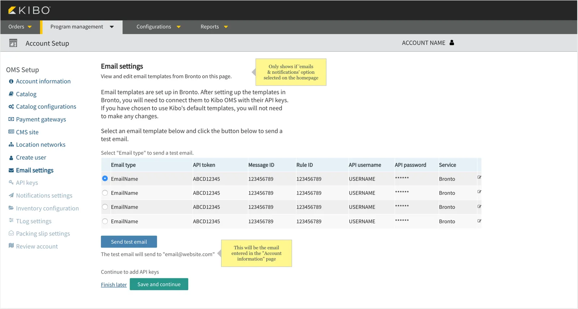Click the Payment gateways money icon

click(11, 119)
